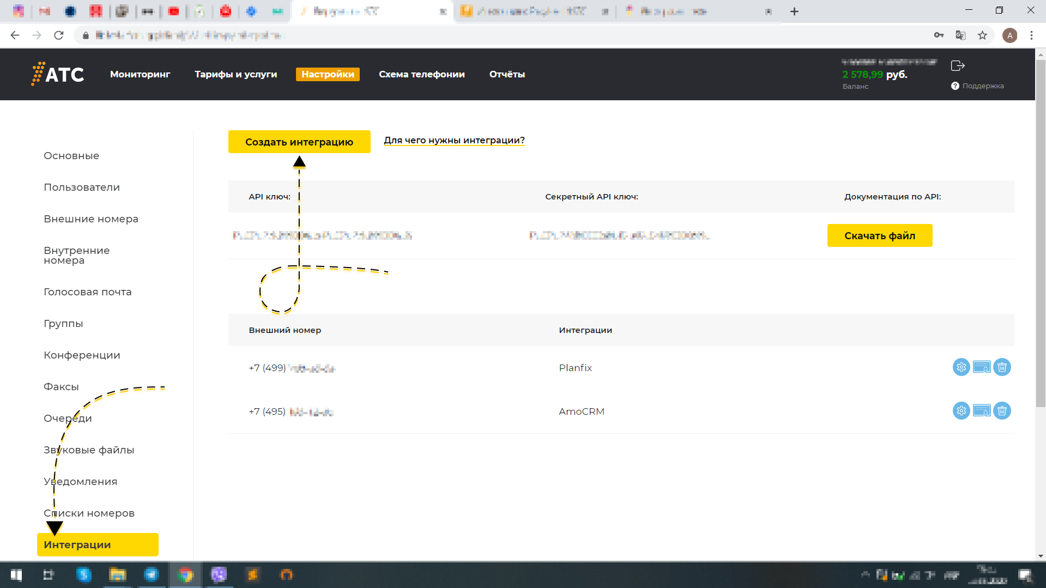This screenshot has width=1046, height=588.
Task: Open Схема телефонии from top navigation
Action: pyautogui.click(x=421, y=74)
